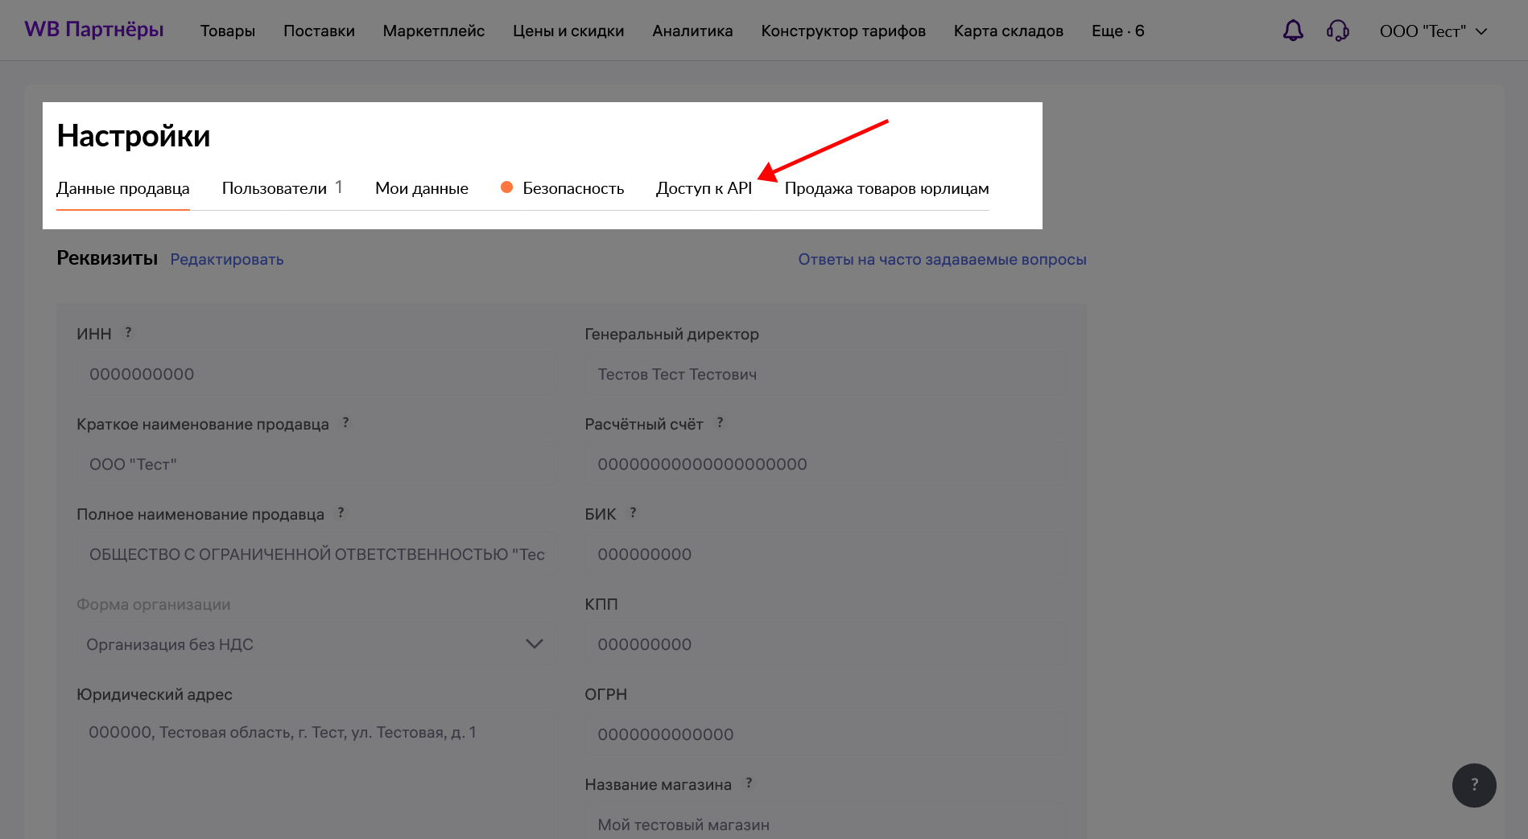Click the WB Партнёры logo

click(94, 30)
